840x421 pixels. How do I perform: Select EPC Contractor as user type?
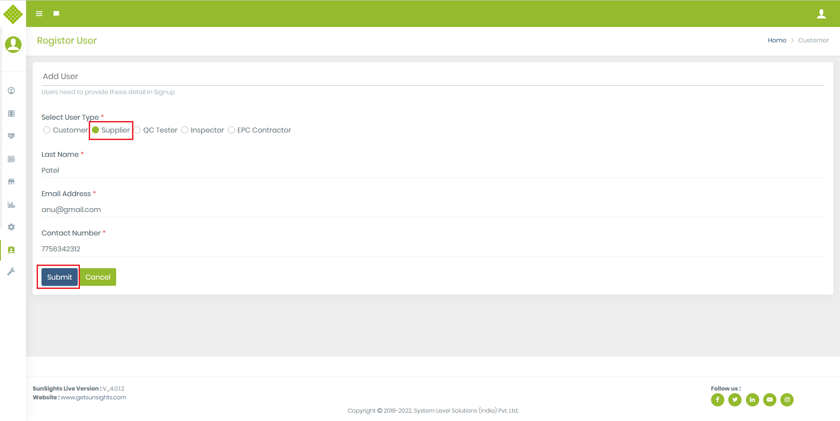click(x=231, y=130)
